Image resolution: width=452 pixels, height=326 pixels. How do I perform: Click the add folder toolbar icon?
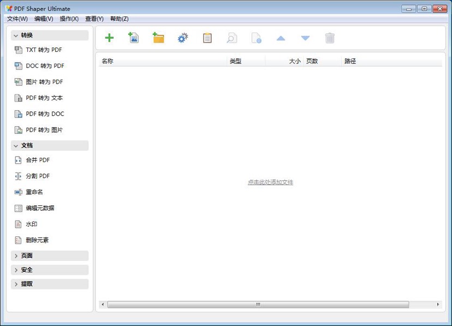pyautogui.click(x=158, y=38)
